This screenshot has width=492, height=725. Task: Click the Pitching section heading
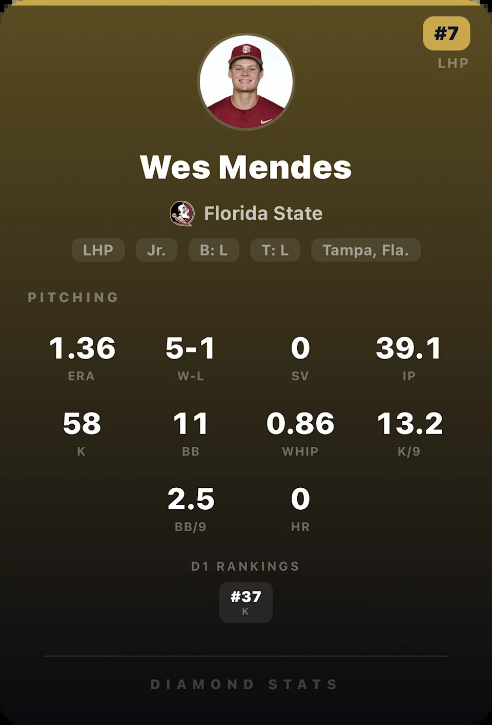[x=73, y=297]
